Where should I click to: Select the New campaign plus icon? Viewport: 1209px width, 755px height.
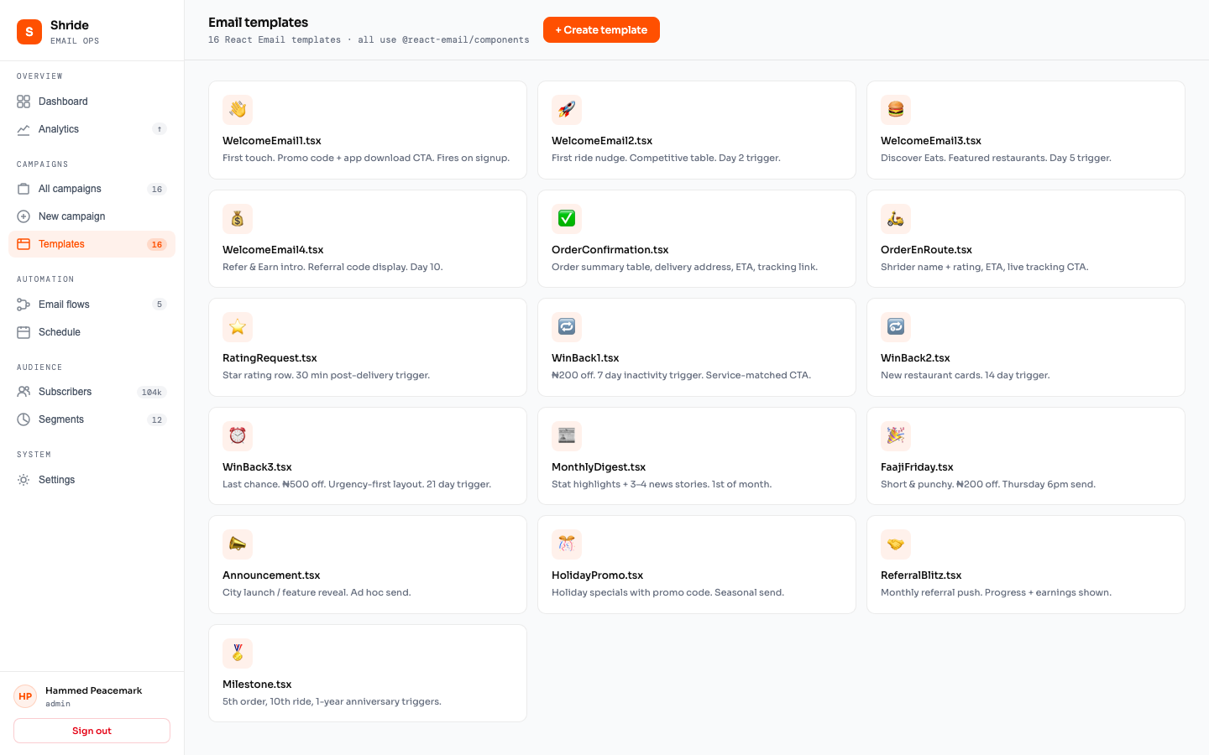24,216
